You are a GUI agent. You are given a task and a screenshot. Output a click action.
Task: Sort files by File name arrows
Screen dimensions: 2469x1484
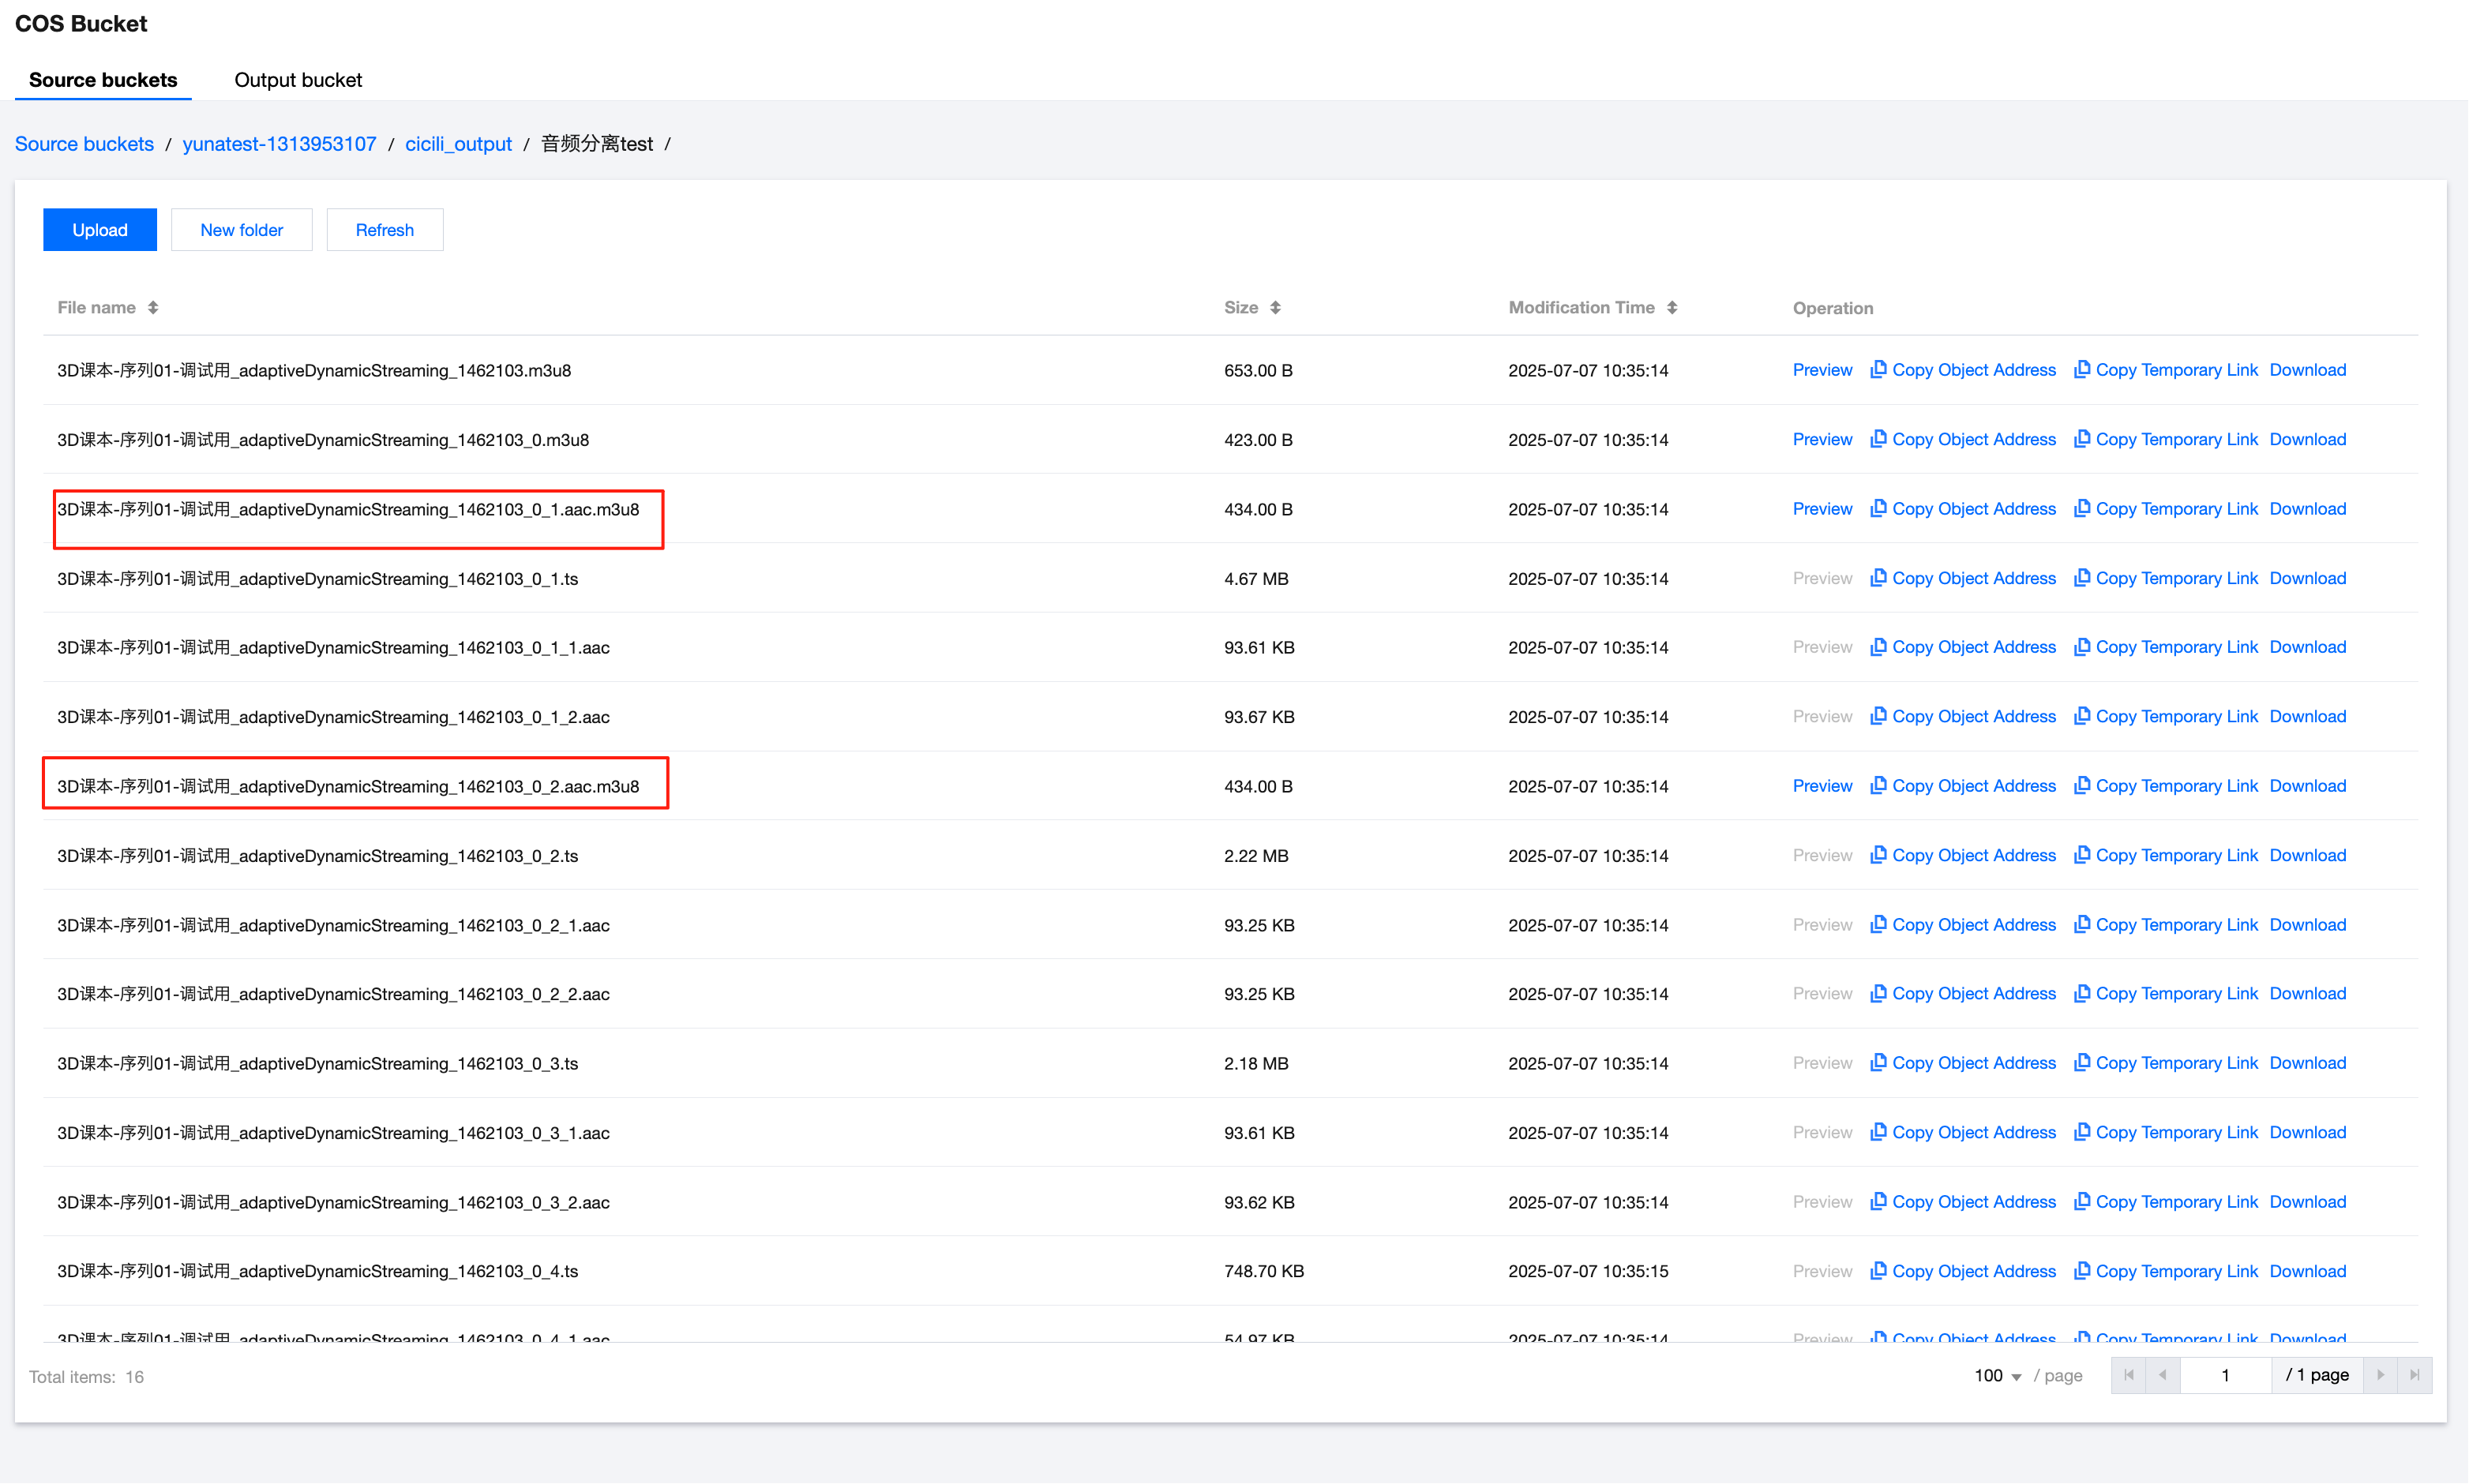tap(153, 308)
